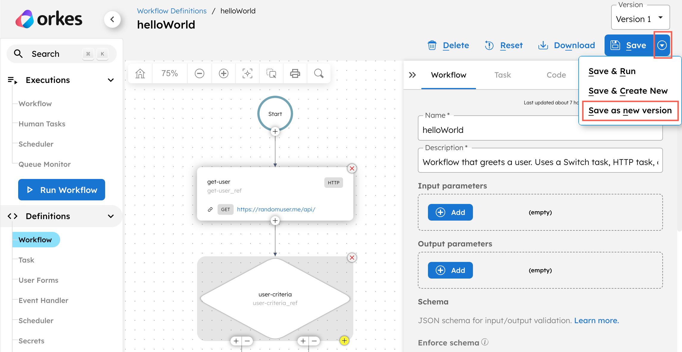Zoom out the workflow canvas
The height and width of the screenshot is (352, 682).
[x=200, y=73]
